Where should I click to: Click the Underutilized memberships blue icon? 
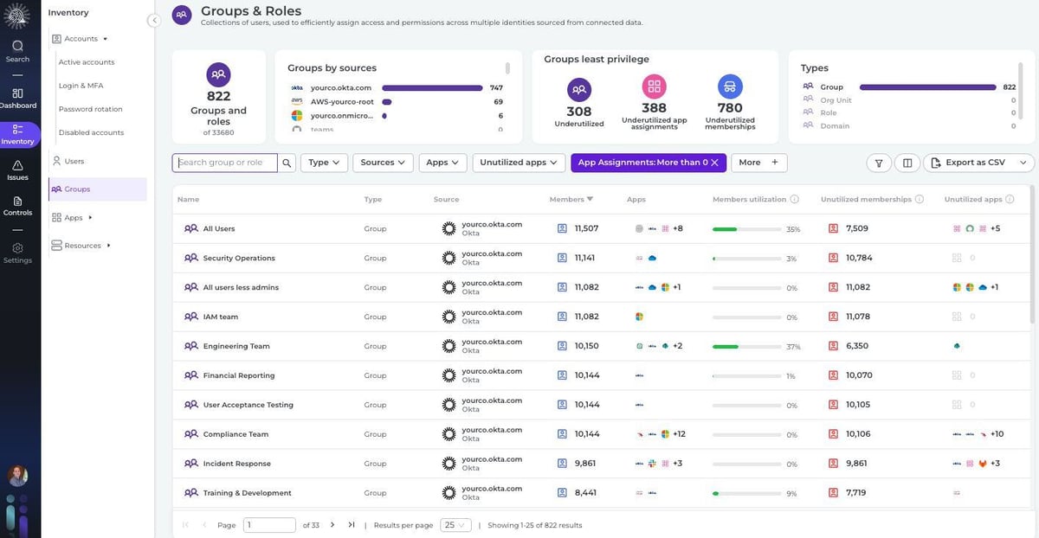click(730, 86)
